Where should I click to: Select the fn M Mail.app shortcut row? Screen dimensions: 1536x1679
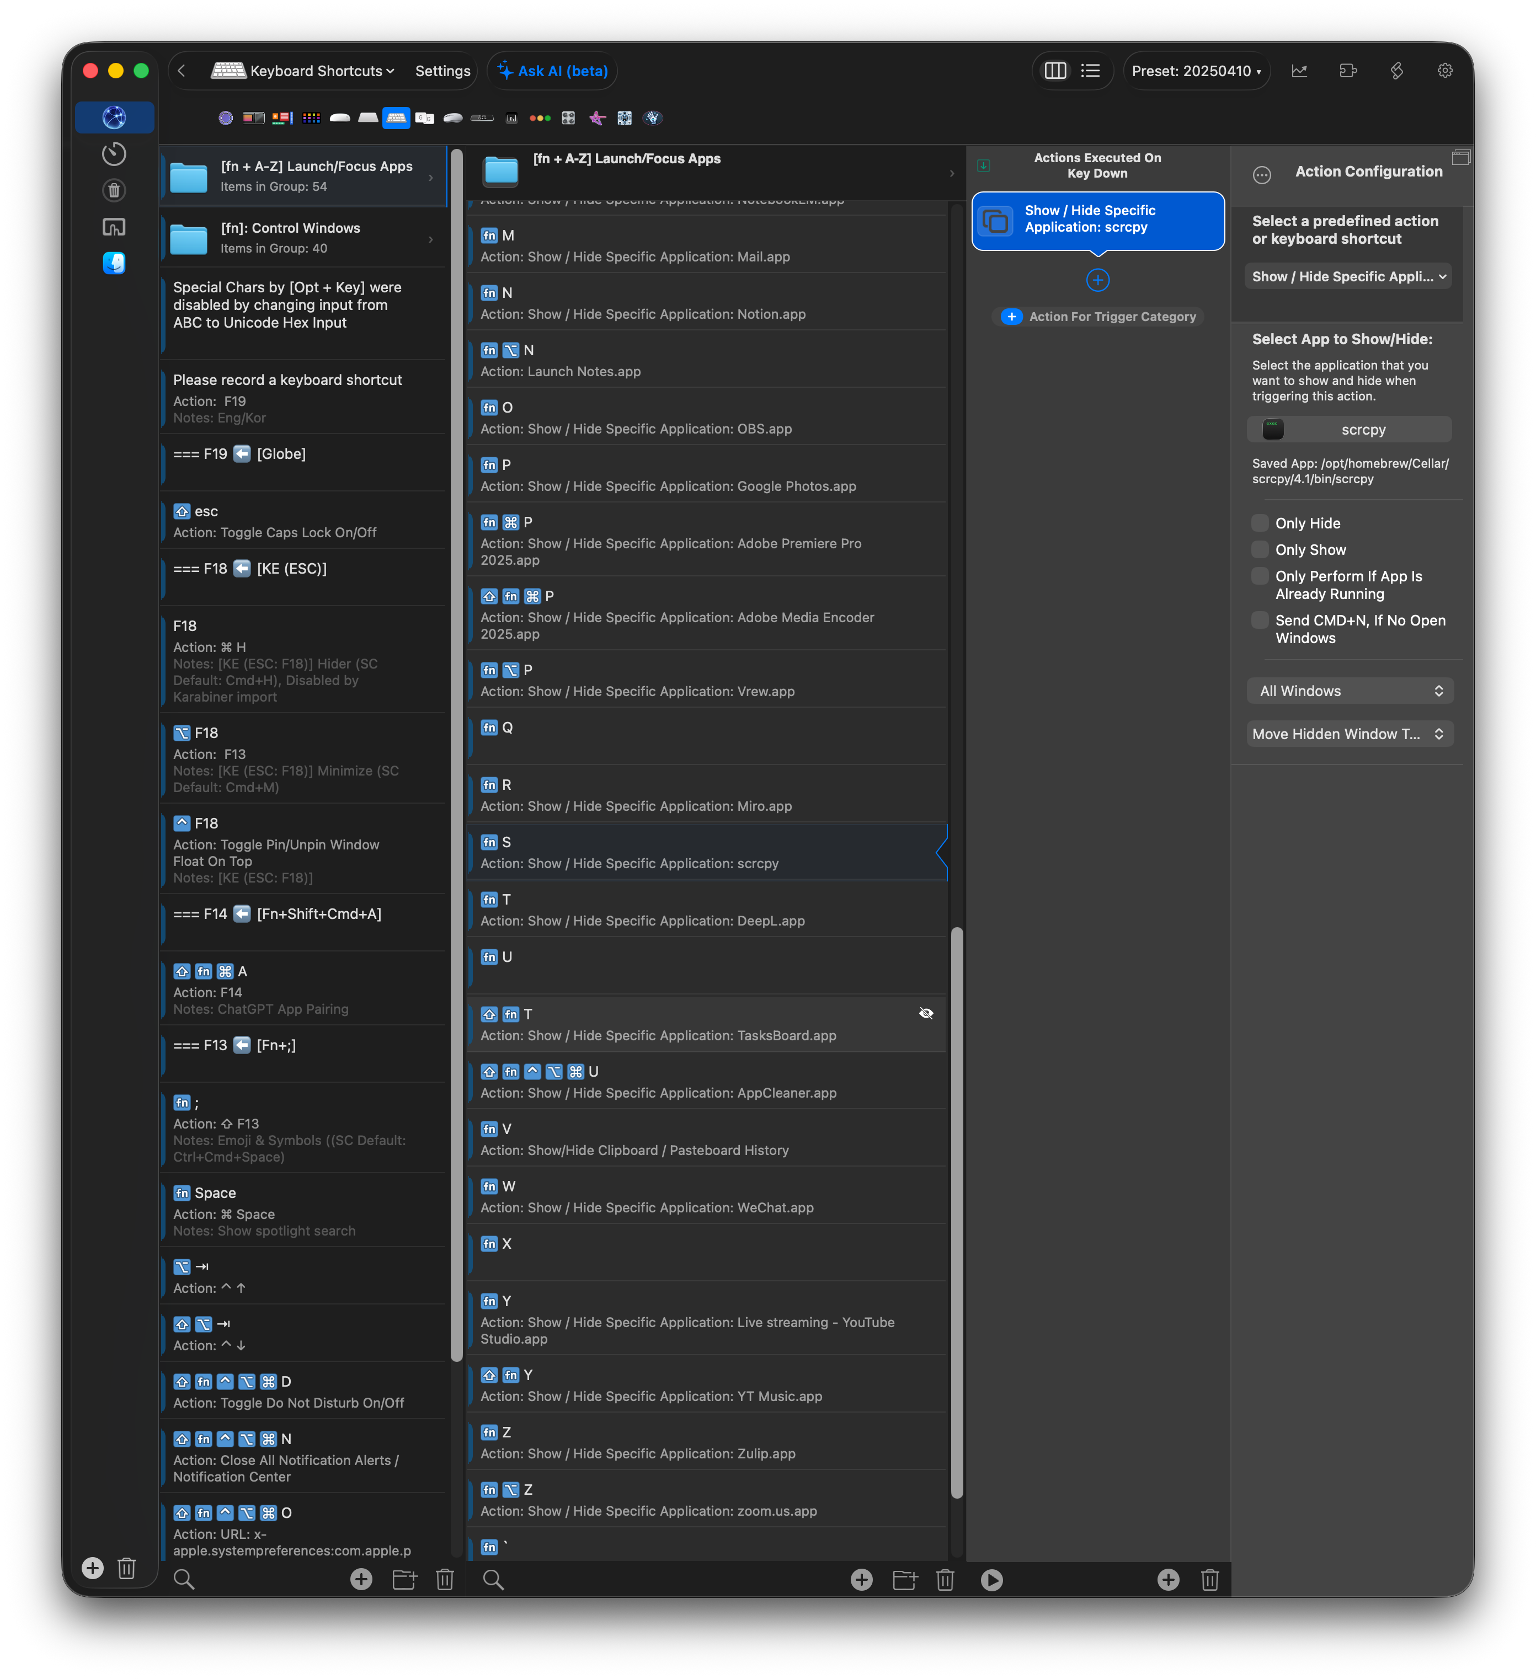pos(706,245)
